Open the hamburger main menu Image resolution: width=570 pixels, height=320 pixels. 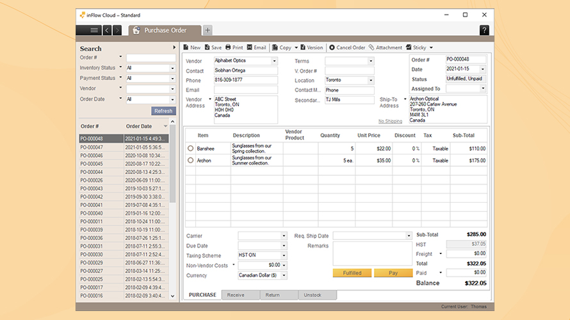click(94, 30)
